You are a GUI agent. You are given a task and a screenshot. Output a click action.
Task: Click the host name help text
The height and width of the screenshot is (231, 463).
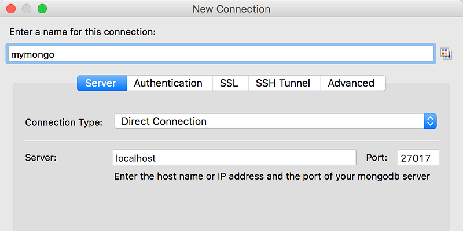(272, 177)
